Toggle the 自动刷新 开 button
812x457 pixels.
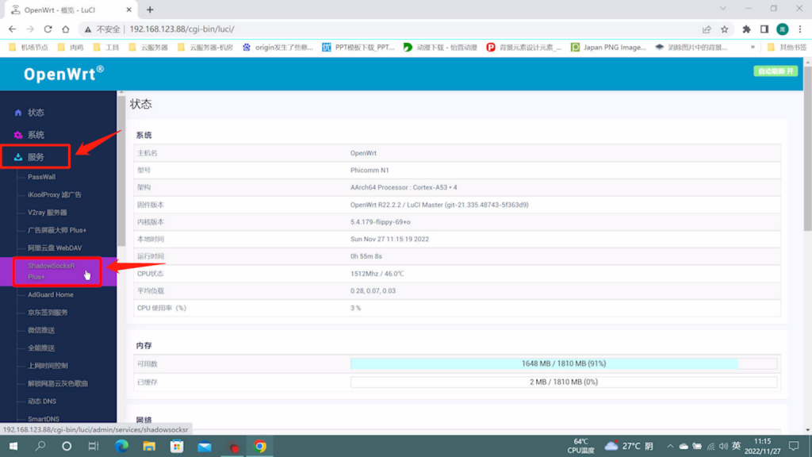[x=776, y=71]
